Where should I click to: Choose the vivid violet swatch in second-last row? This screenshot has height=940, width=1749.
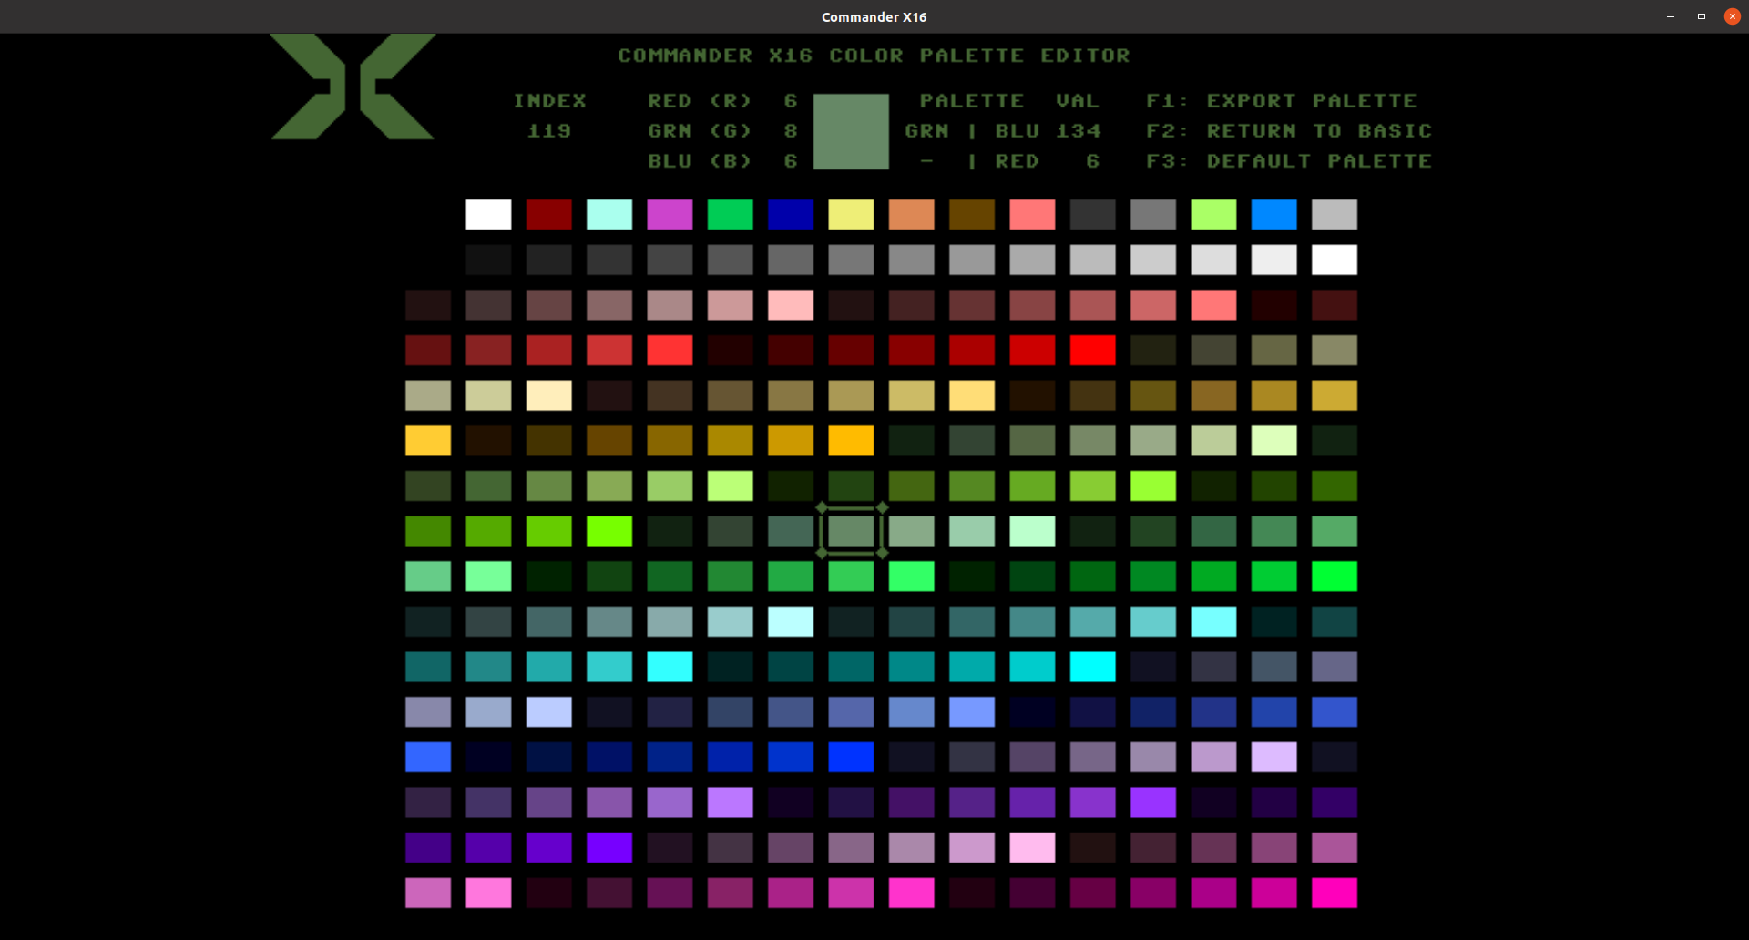(609, 848)
